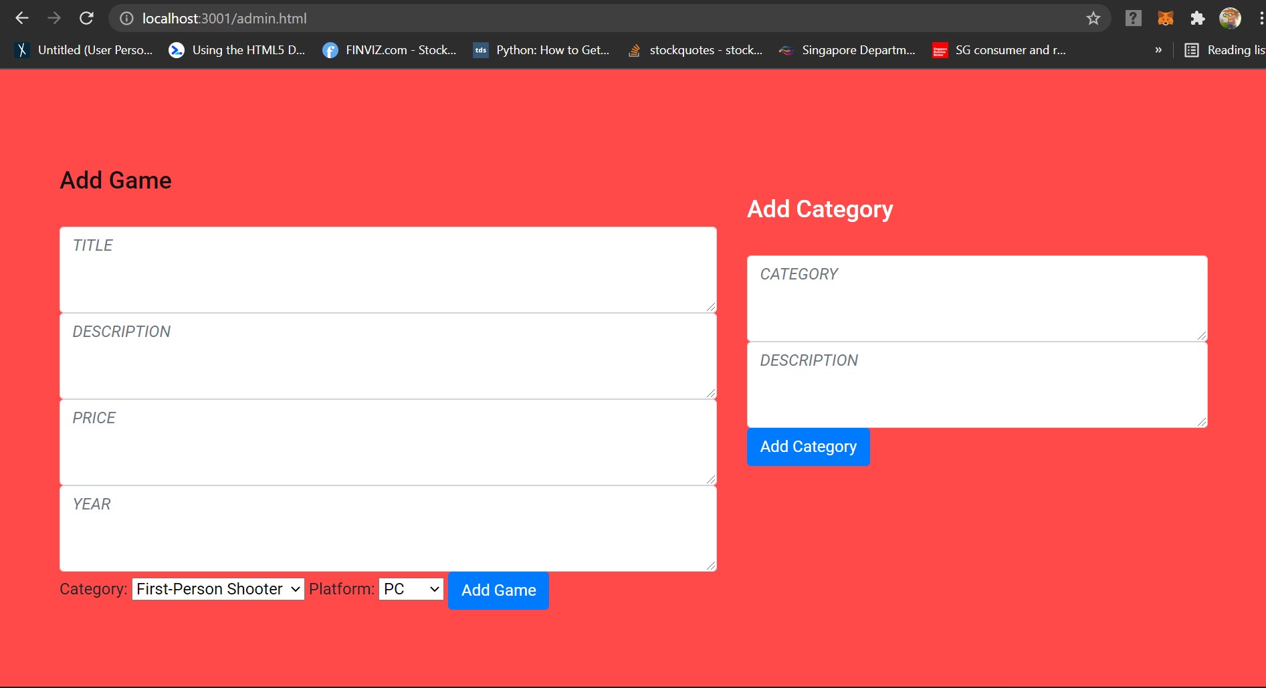Screen dimensions: 1266x688
Task: Submit the Add Game button
Action: click(498, 590)
